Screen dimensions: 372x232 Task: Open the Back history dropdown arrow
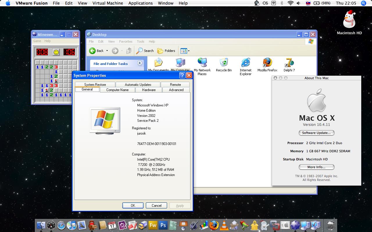pos(107,51)
